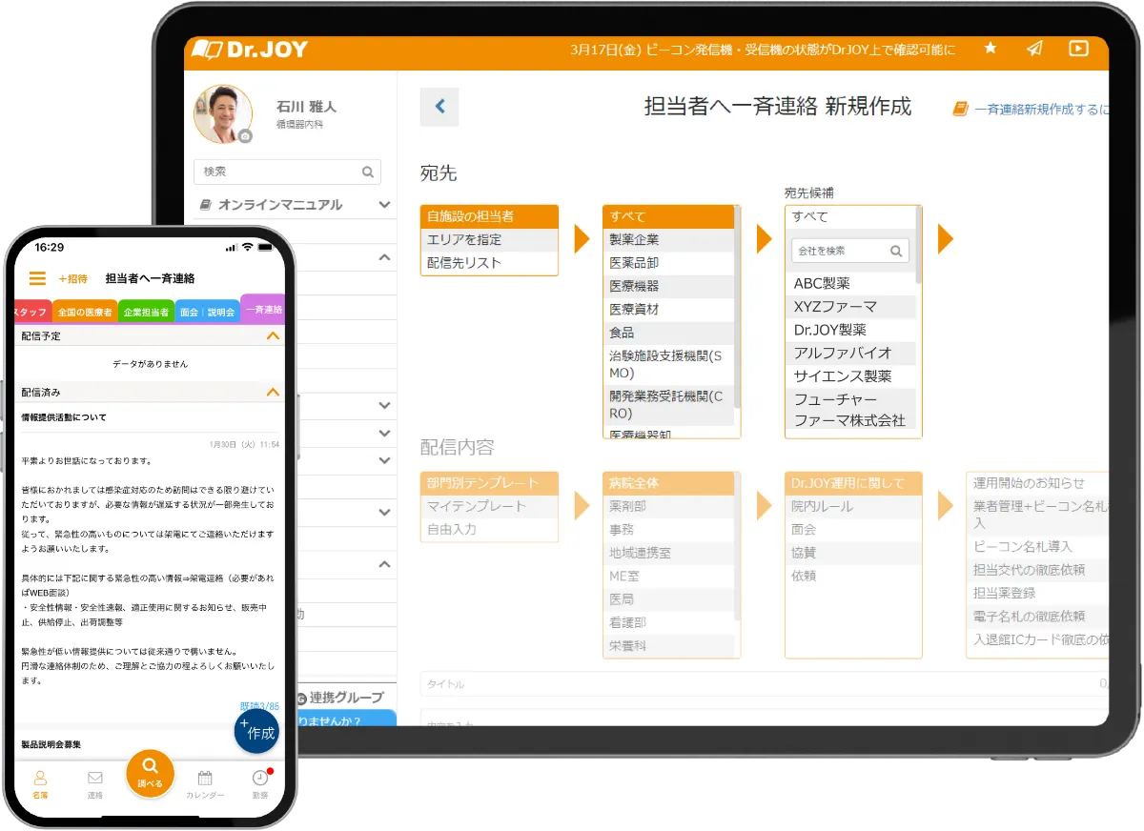Image resolution: width=1144 pixels, height=831 pixels.
Task: Select 薬剤部 in the department list
Action: [668, 506]
